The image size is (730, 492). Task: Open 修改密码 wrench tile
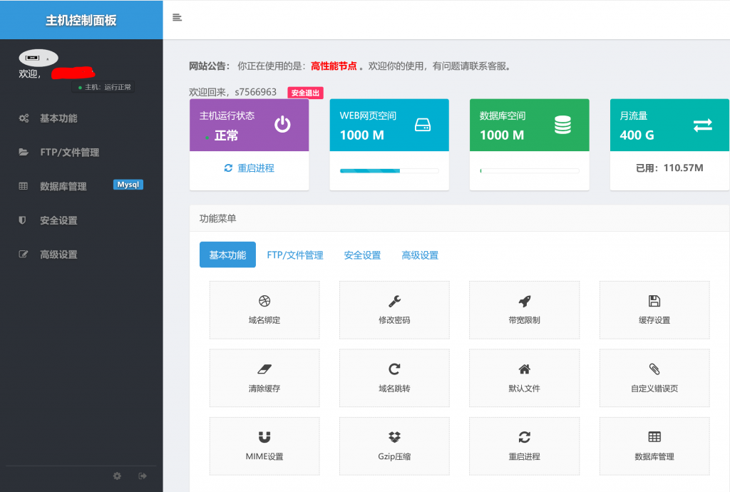394,310
